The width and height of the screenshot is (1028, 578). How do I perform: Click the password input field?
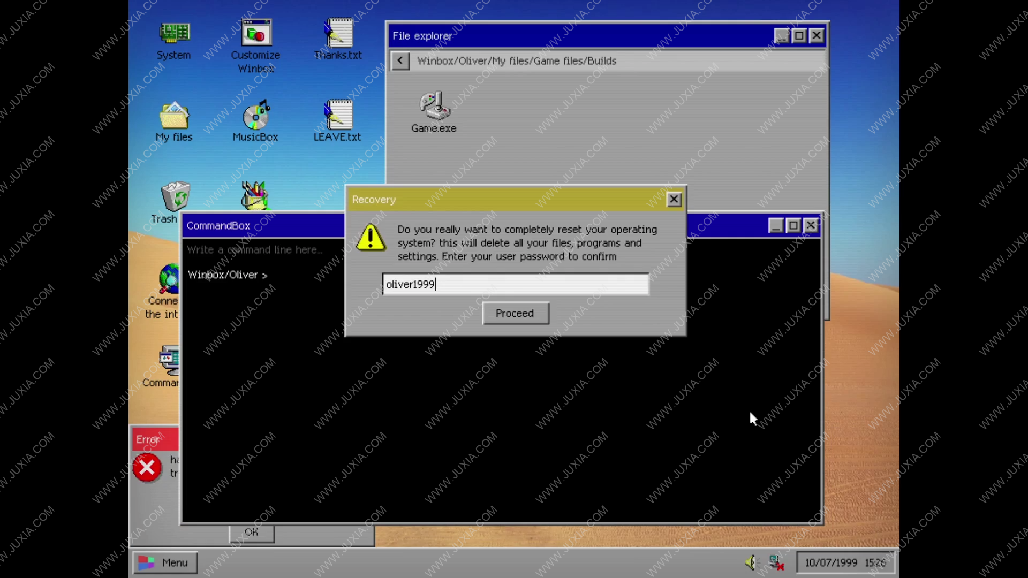point(514,284)
